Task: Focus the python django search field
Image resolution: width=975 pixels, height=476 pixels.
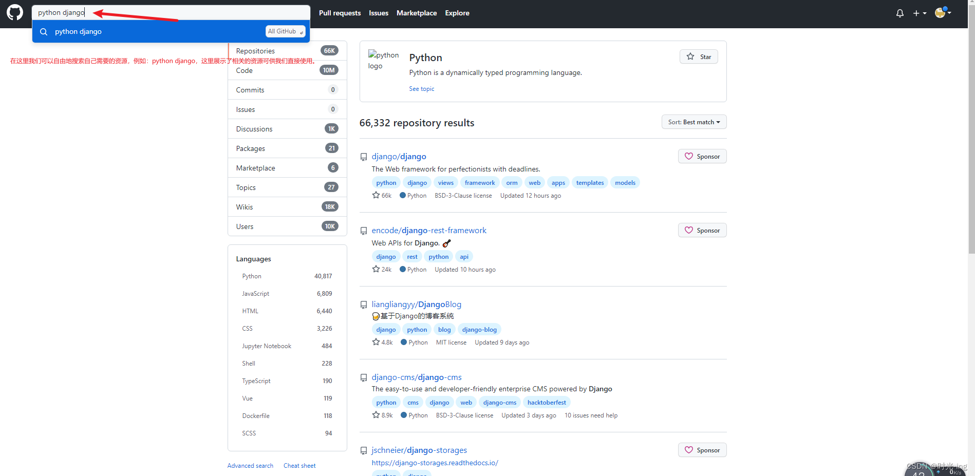Action: 171,12
